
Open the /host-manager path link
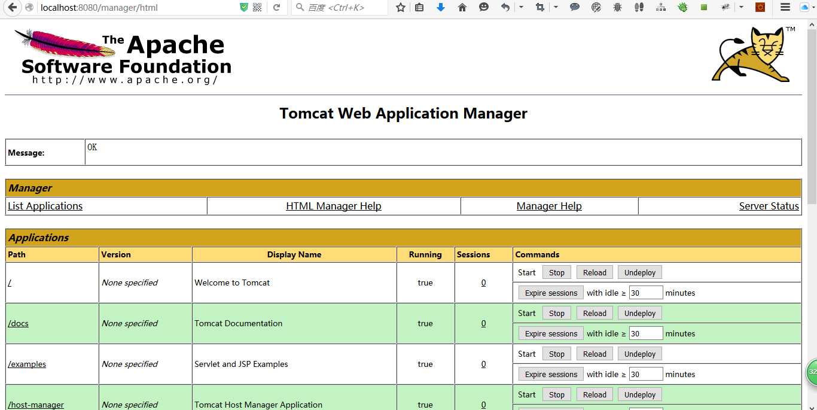click(x=36, y=405)
